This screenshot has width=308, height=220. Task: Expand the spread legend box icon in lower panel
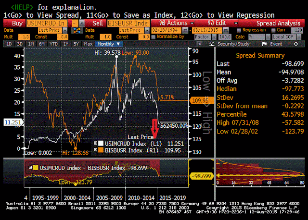(30, 167)
